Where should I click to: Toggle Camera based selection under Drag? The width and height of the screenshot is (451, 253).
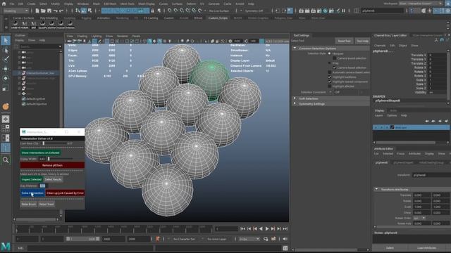click(x=334, y=67)
